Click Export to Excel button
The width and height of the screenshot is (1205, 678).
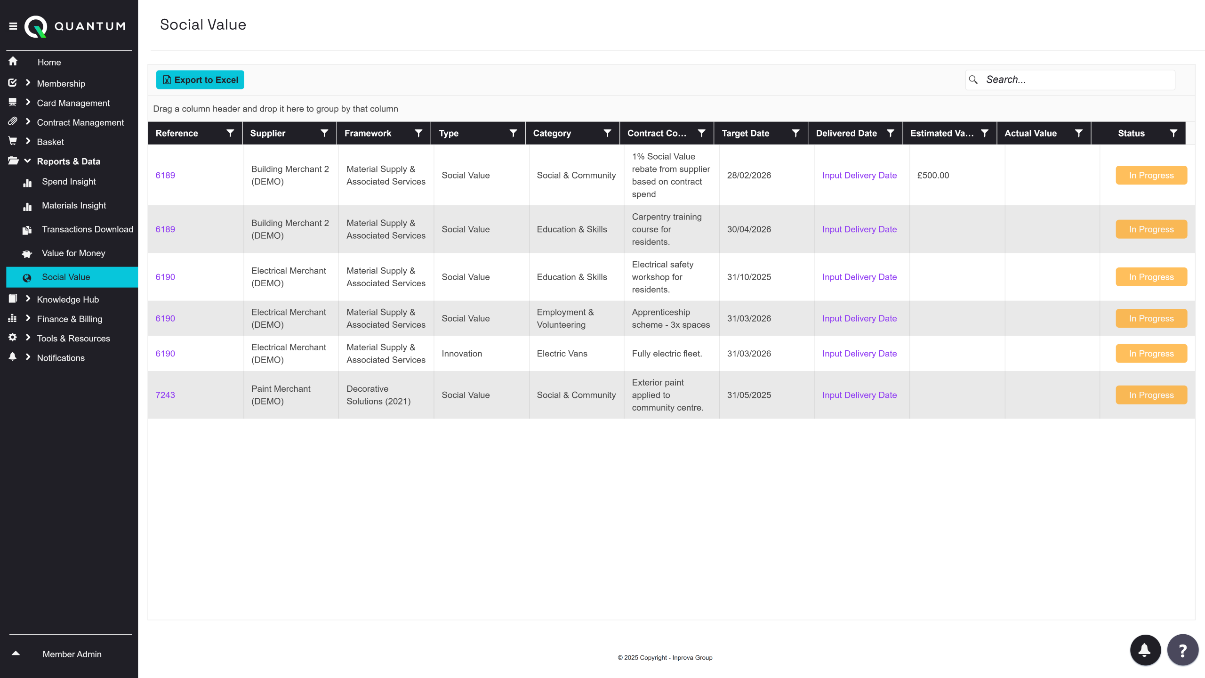coord(200,80)
